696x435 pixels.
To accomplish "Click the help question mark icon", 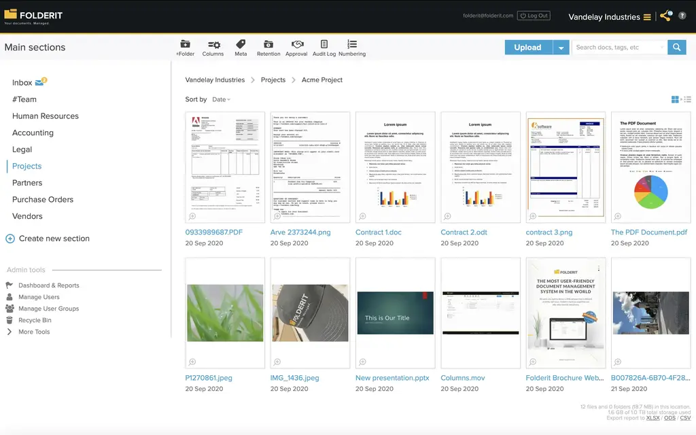I will pos(682,16).
